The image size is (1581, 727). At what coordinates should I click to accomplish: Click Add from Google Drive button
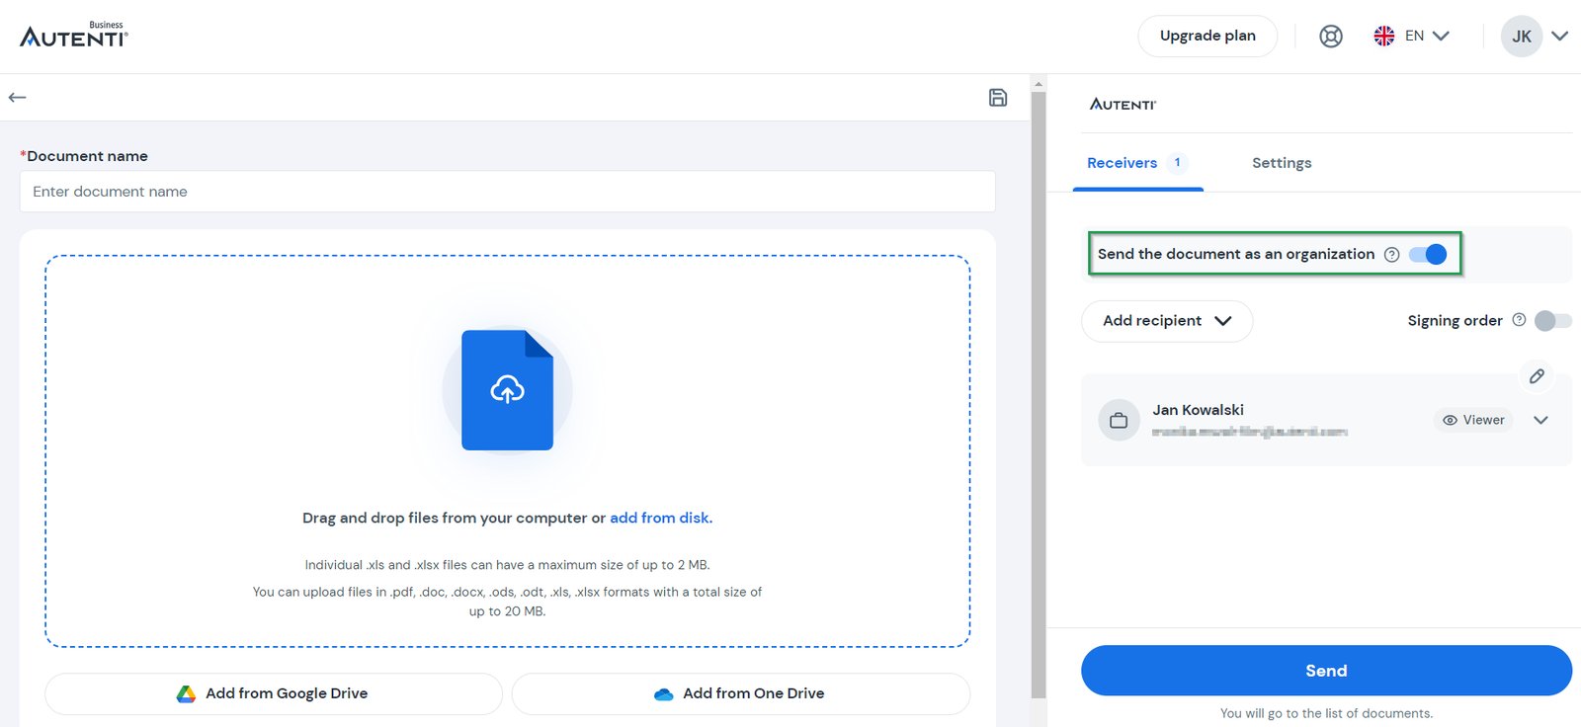274,693
